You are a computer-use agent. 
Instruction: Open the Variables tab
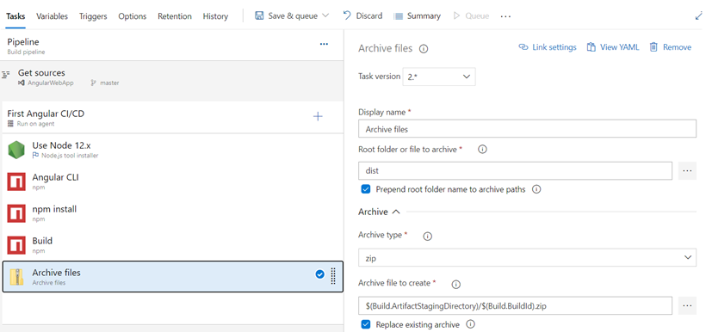coord(53,16)
